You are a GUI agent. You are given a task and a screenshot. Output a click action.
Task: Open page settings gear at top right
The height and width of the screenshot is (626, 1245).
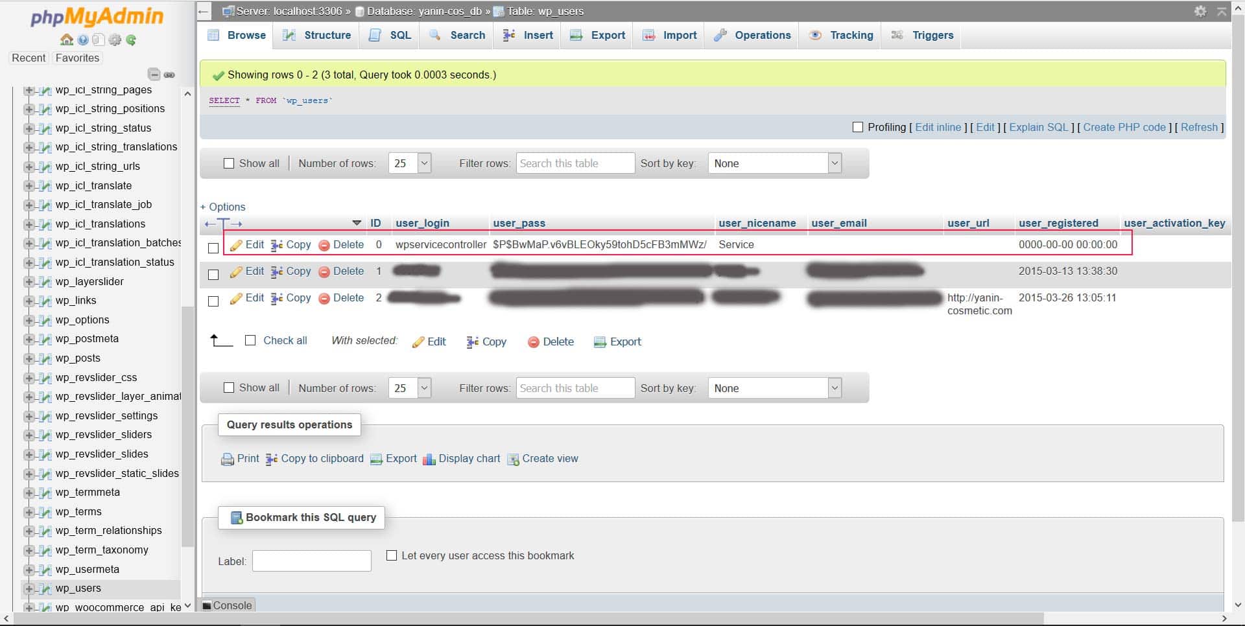click(1200, 11)
